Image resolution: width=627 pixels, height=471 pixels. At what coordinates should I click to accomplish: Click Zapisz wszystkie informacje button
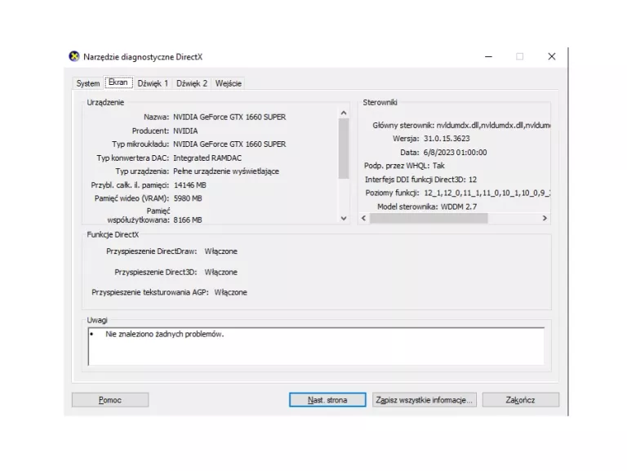423,400
